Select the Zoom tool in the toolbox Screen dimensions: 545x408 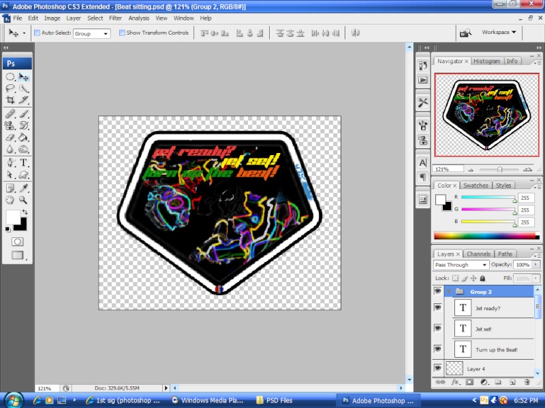pyautogui.click(x=24, y=200)
